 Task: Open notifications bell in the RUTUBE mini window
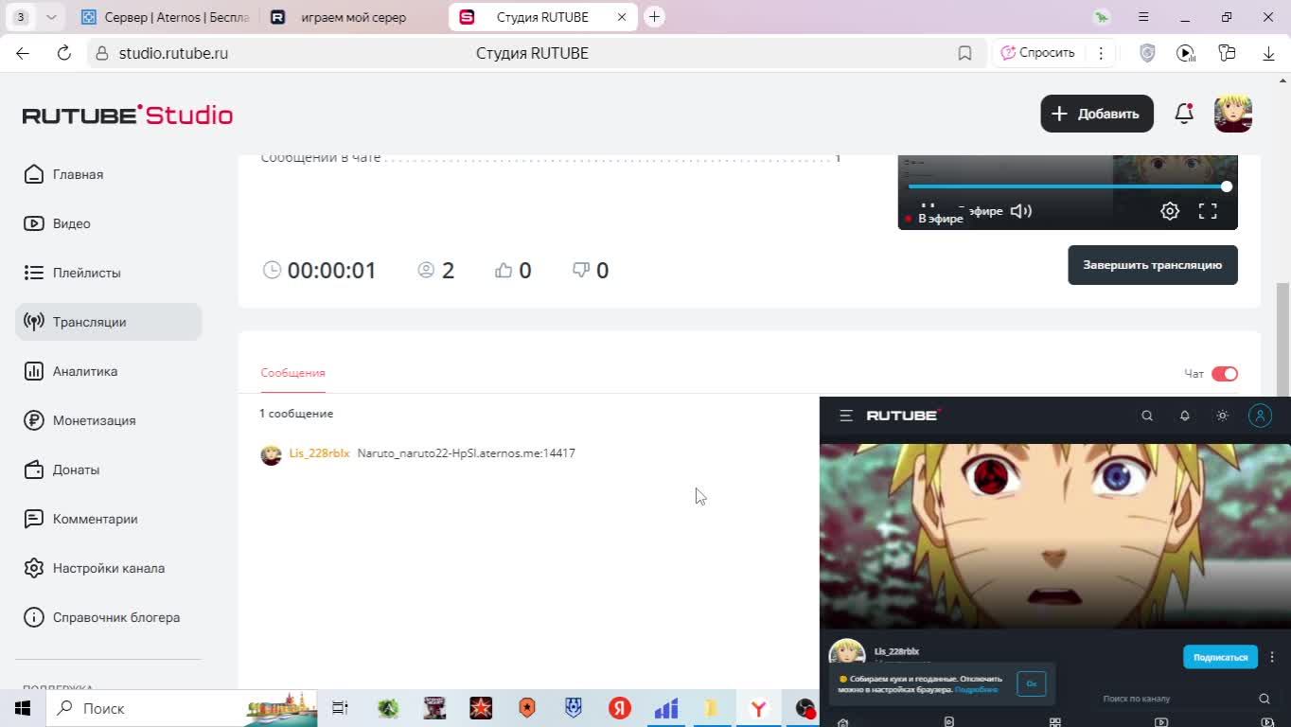coord(1184,416)
